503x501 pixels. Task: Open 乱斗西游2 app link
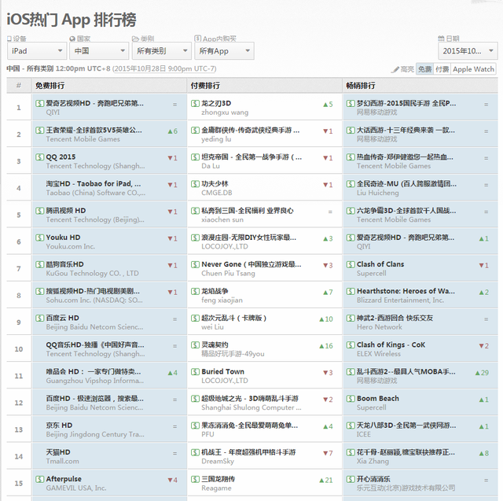point(406,372)
